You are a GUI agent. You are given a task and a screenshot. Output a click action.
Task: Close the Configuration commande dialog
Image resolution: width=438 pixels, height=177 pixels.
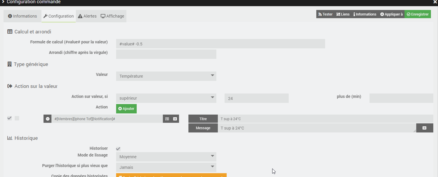click(x=435, y=2)
